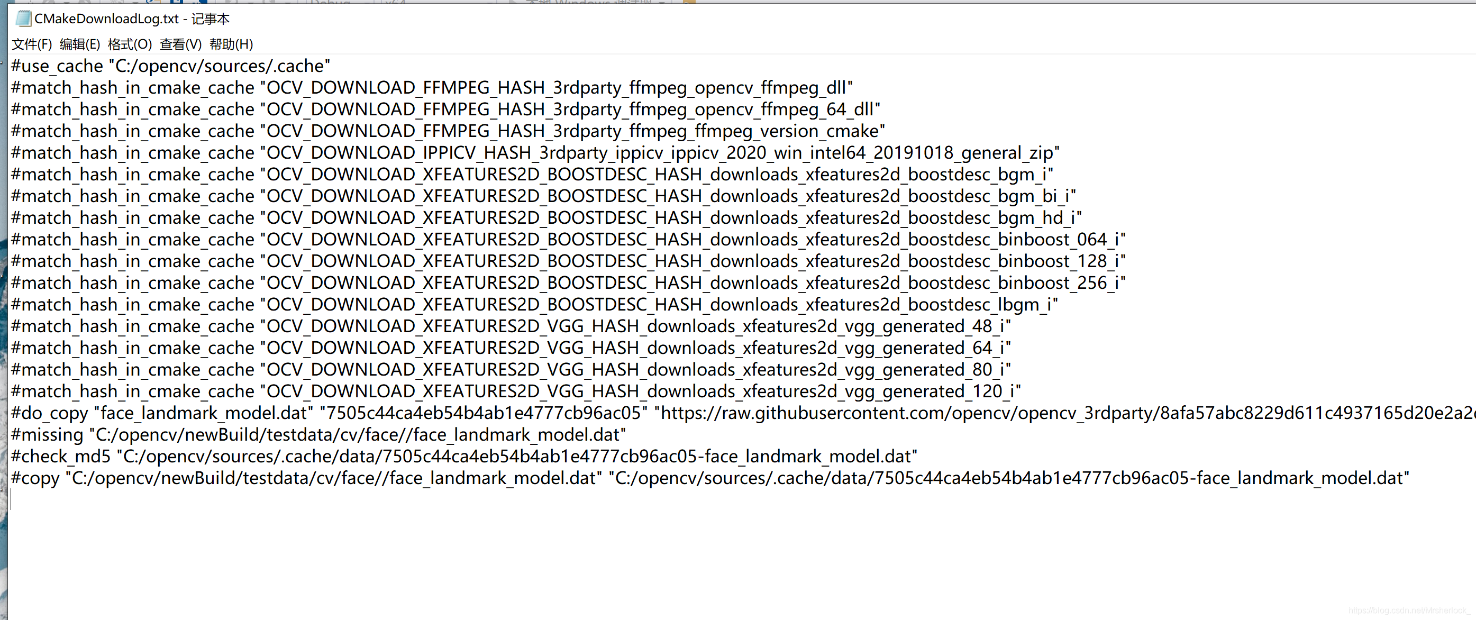Open the 查看(V) View menu

(x=180, y=44)
